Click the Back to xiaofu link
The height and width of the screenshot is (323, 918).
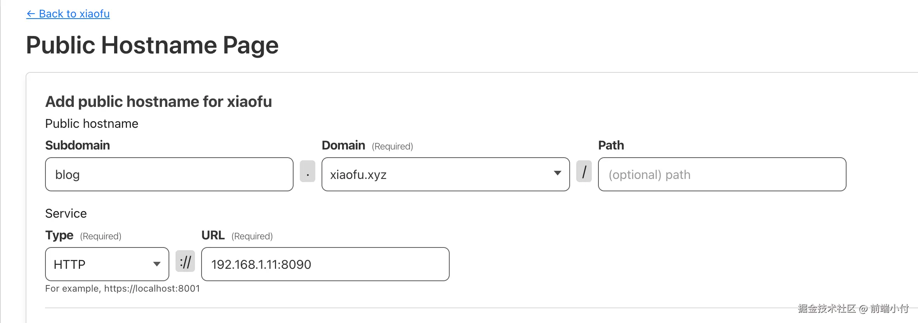pyautogui.click(x=74, y=14)
